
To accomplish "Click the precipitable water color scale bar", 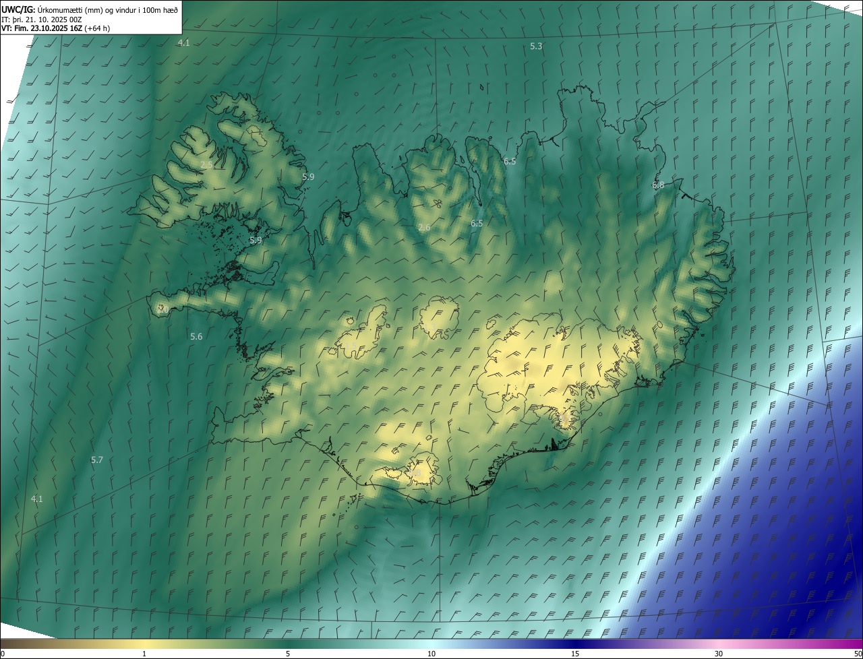I will click(x=431, y=644).
